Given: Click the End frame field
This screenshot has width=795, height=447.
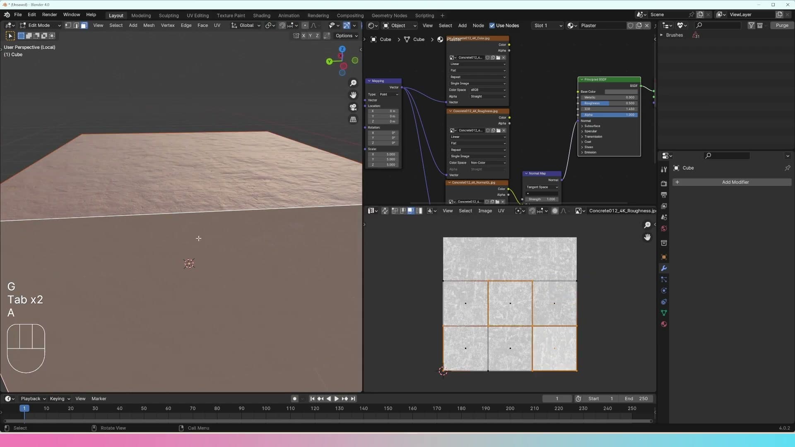Looking at the screenshot, I should (636, 399).
